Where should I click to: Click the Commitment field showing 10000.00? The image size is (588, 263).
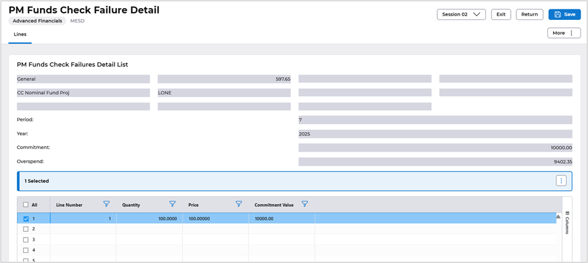click(x=435, y=148)
